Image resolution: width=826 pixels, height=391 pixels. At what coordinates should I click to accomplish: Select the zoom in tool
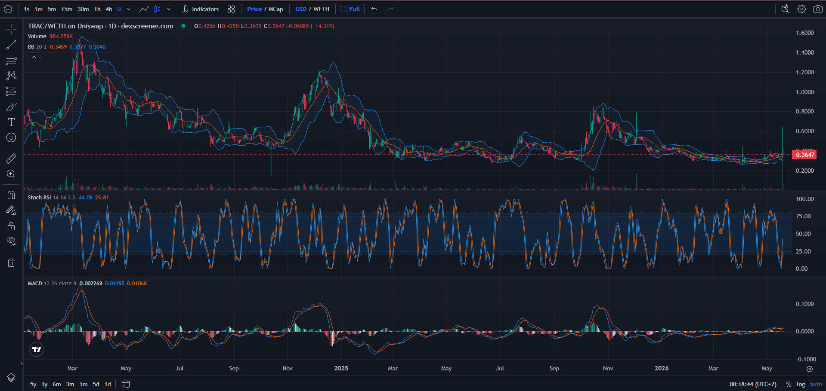[11, 174]
